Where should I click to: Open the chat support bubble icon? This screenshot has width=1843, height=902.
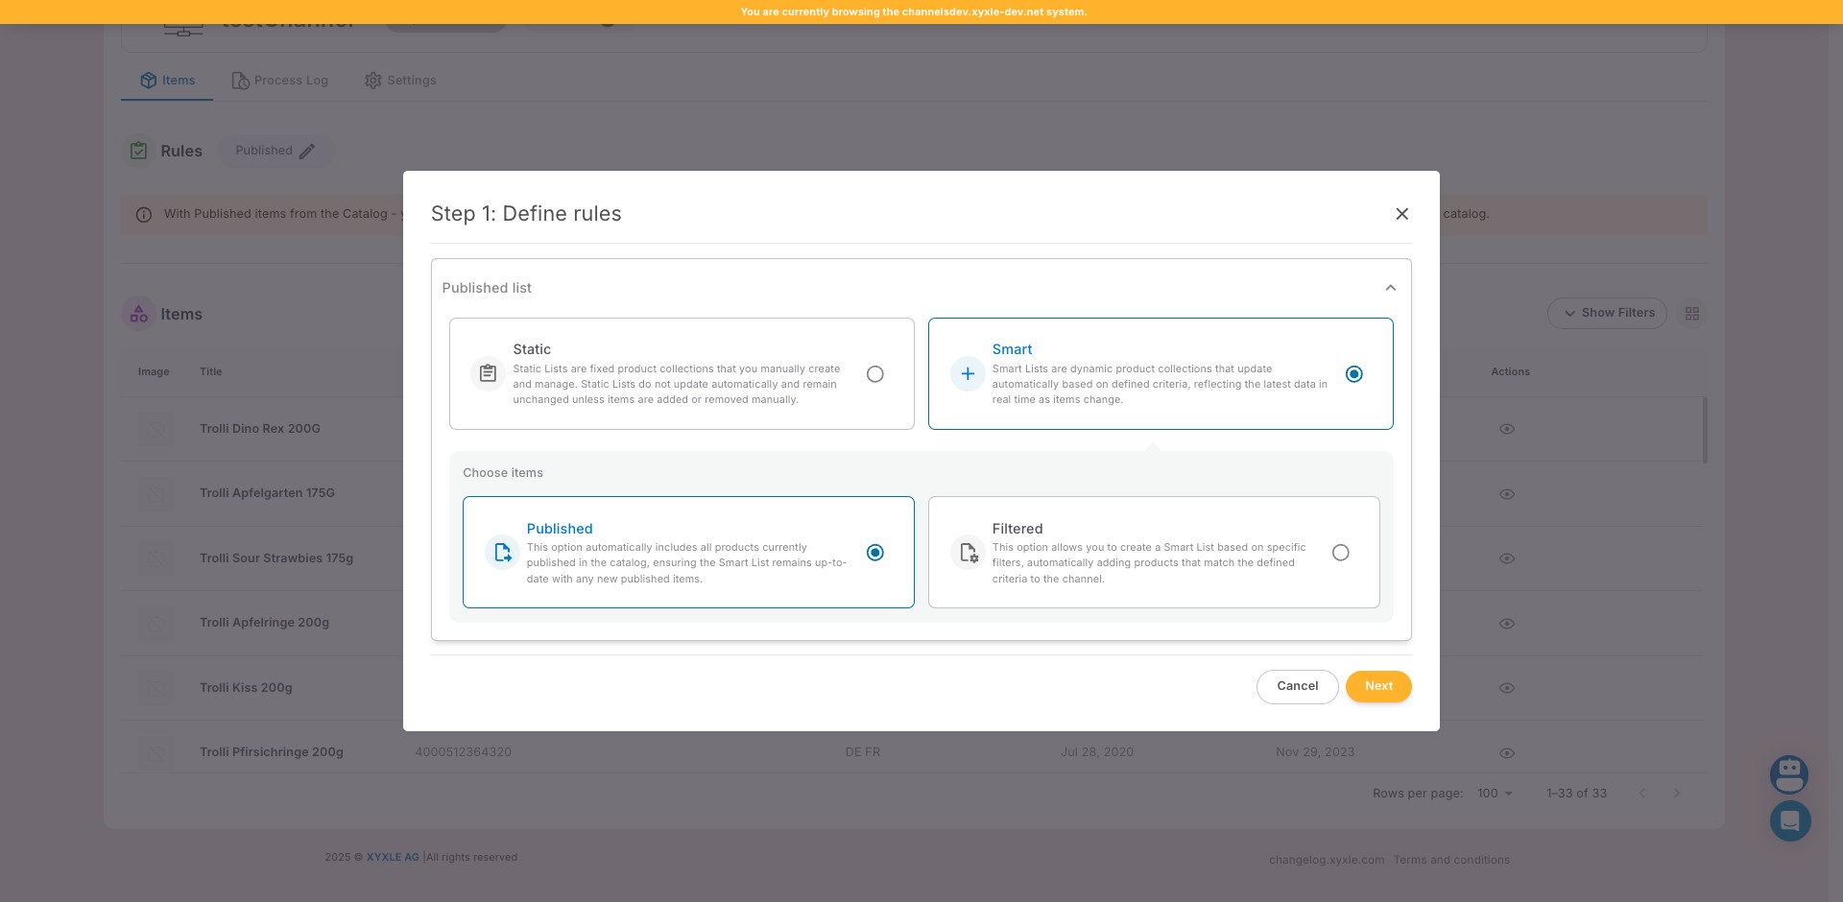tap(1789, 821)
